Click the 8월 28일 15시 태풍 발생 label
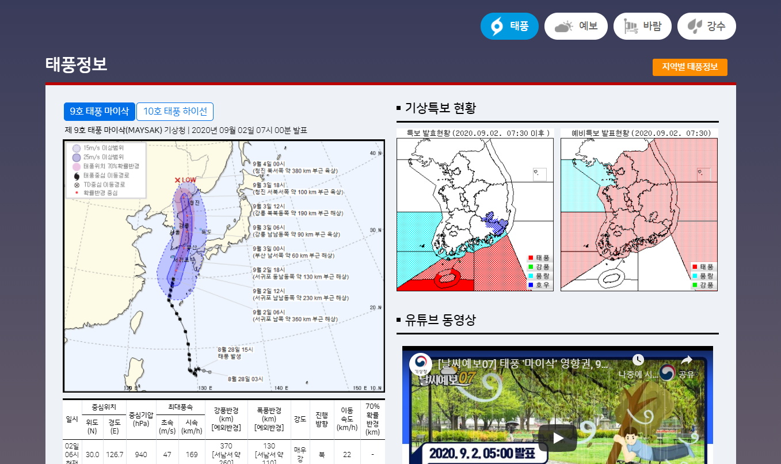Image resolution: width=781 pixels, height=464 pixels. (x=236, y=353)
